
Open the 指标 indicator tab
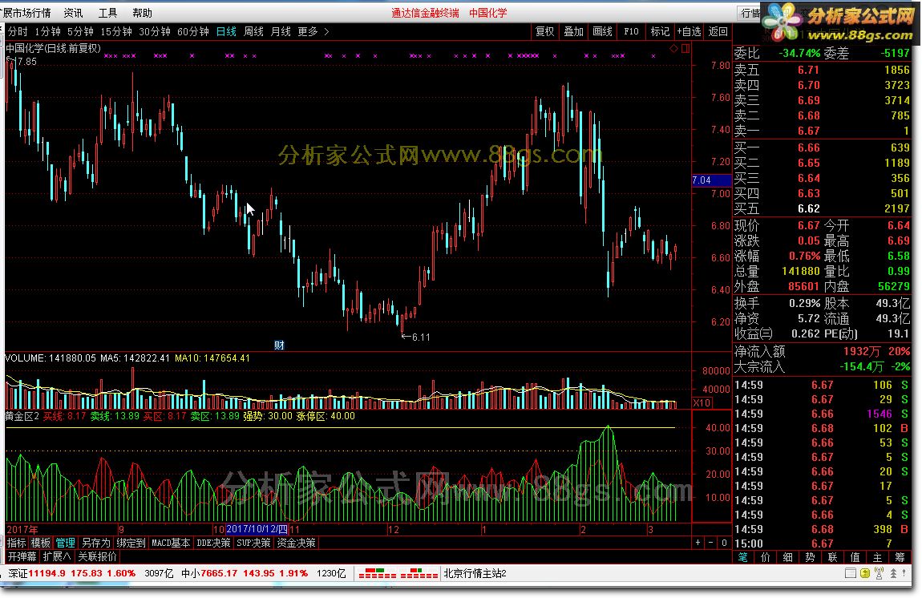pos(17,543)
